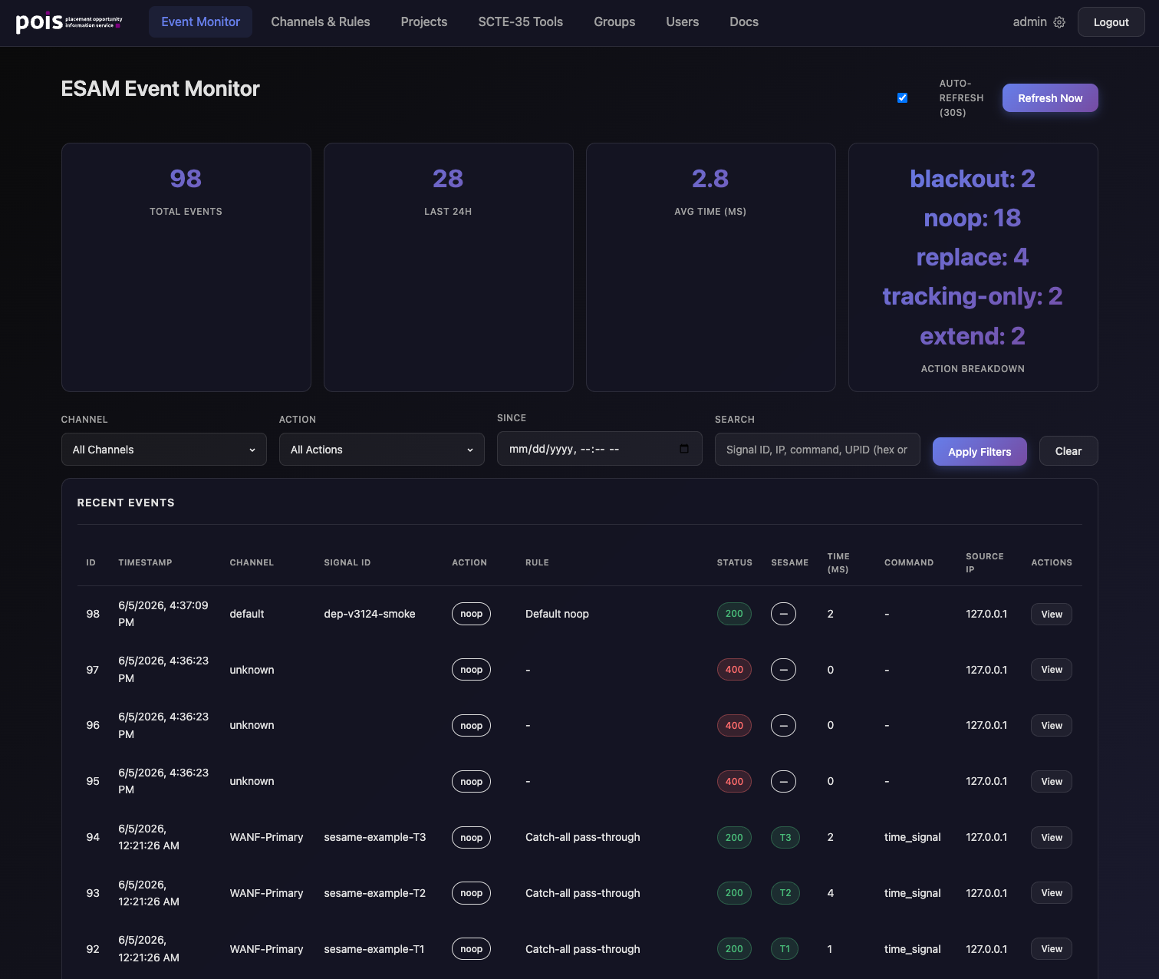The image size is (1159, 979).
Task: Click 'sesame-example-T1' signal ID
Action: pyautogui.click(x=374, y=949)
